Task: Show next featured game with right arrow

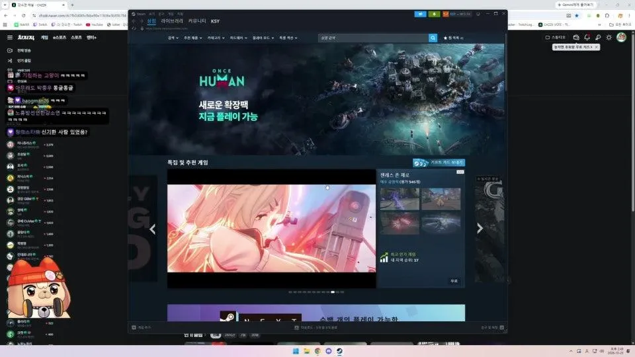Action: click(x=480, y=228)
